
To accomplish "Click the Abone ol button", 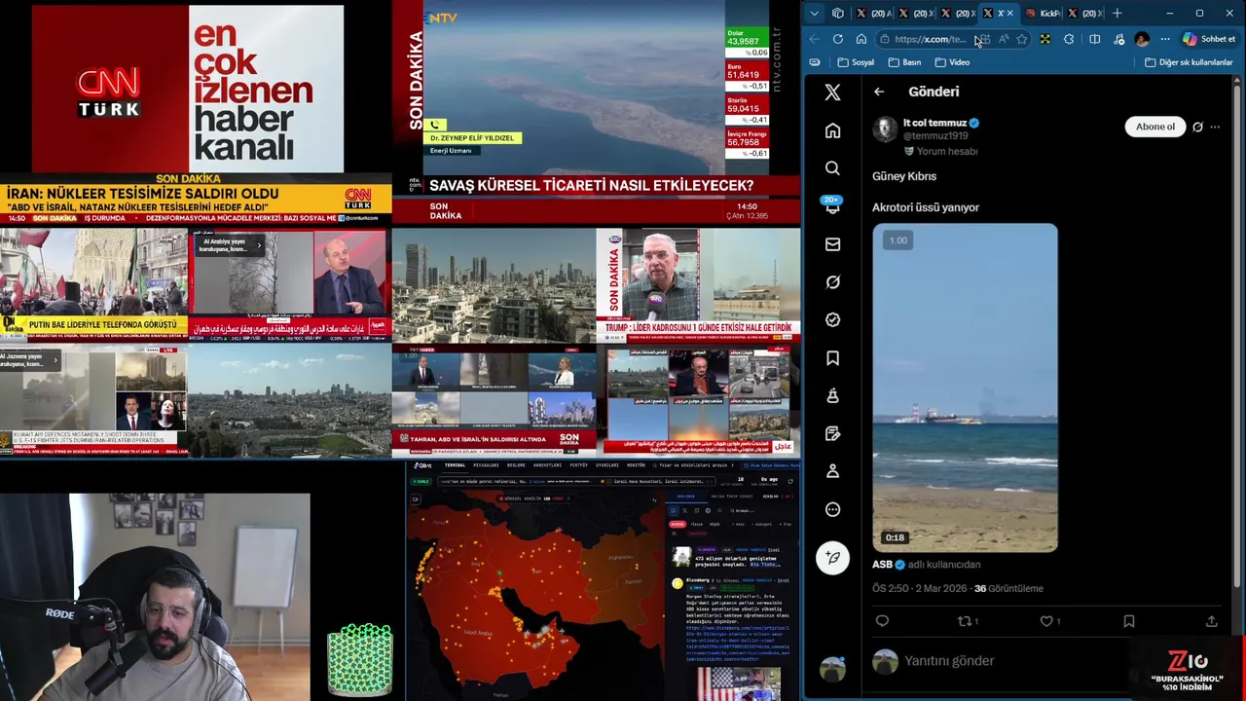I will (1155, 127).
